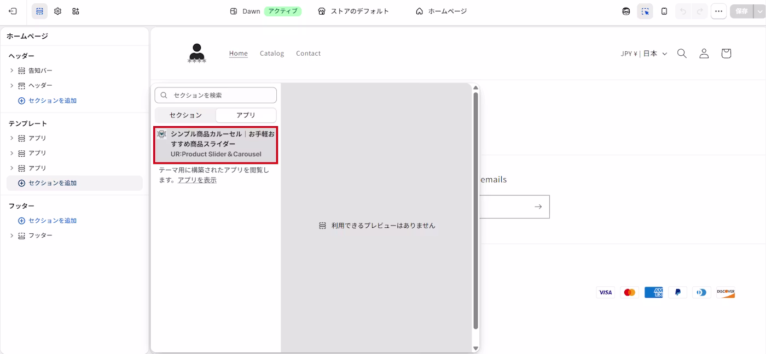The image size is (766, 354).
Task: Open the アプリを表示 link
Action: tap(197, 180)
